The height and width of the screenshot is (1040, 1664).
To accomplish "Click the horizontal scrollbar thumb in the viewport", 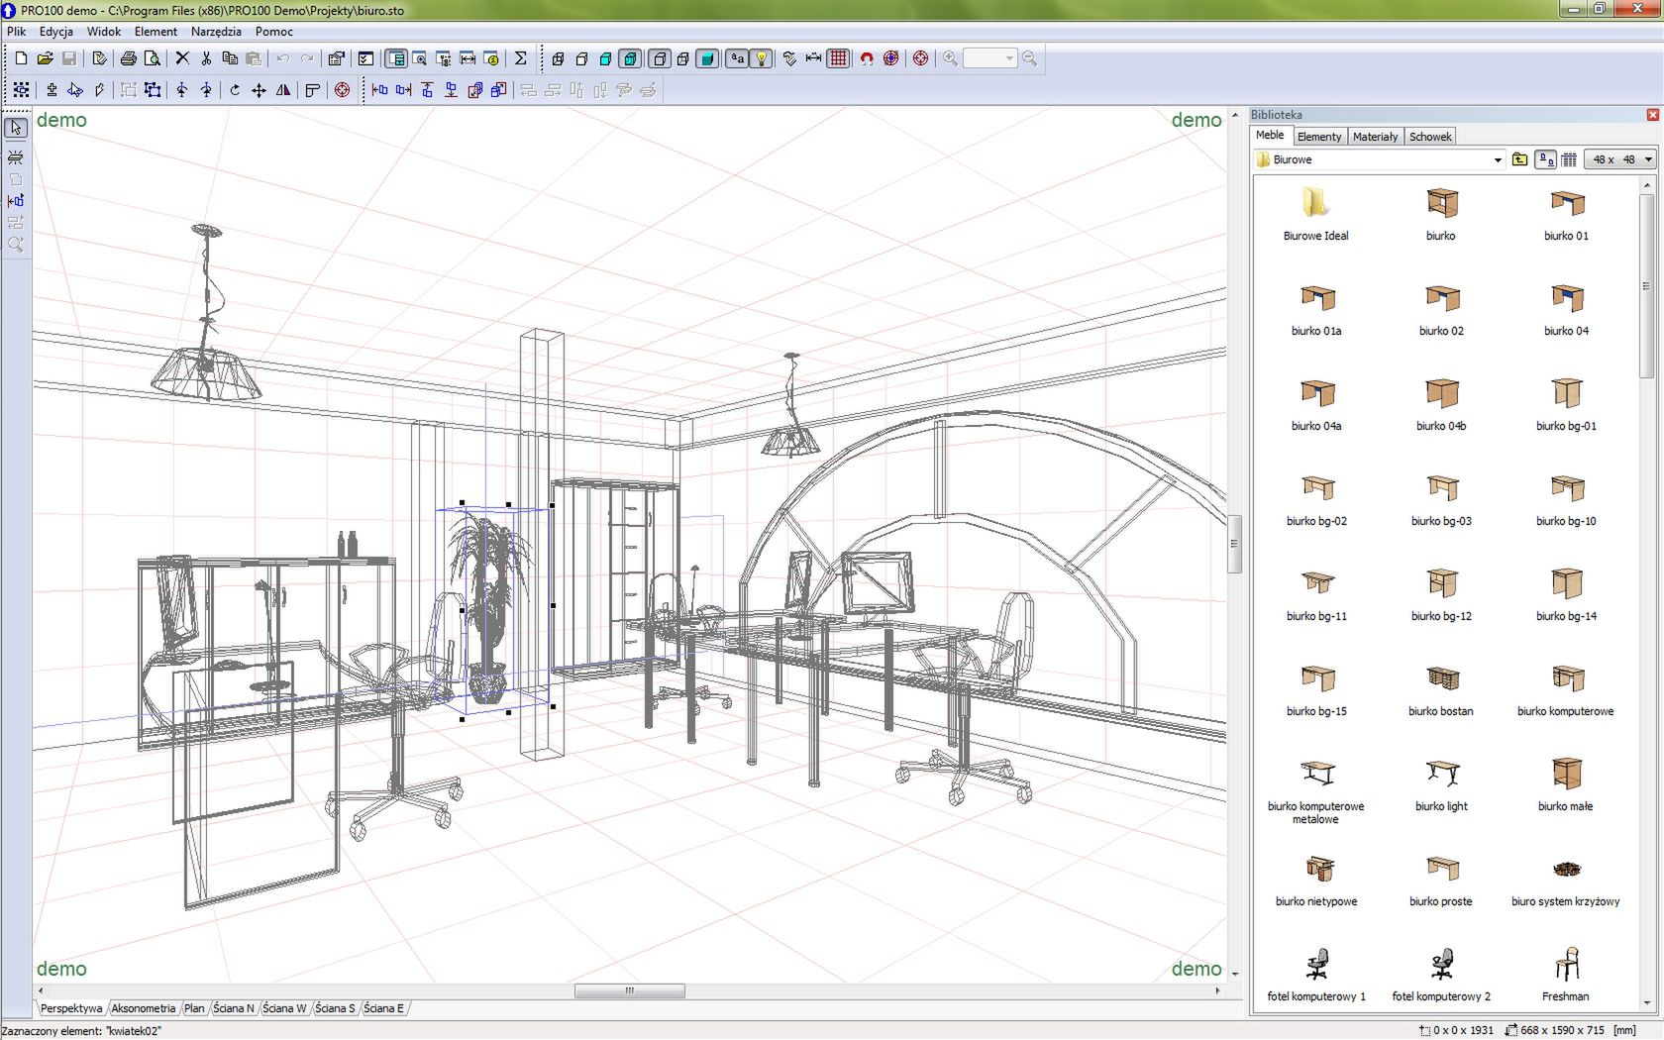I will click(x=629, y=990).
